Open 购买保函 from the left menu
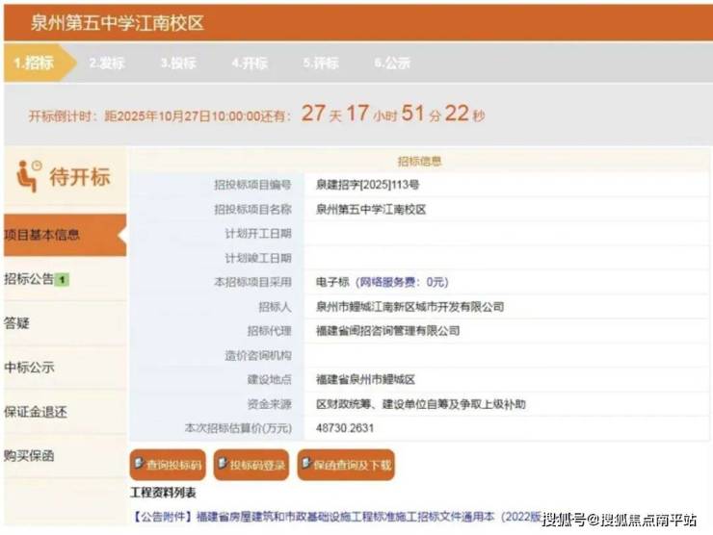Image resolution: width=713 pixels, height=535 pixels. 29,456
